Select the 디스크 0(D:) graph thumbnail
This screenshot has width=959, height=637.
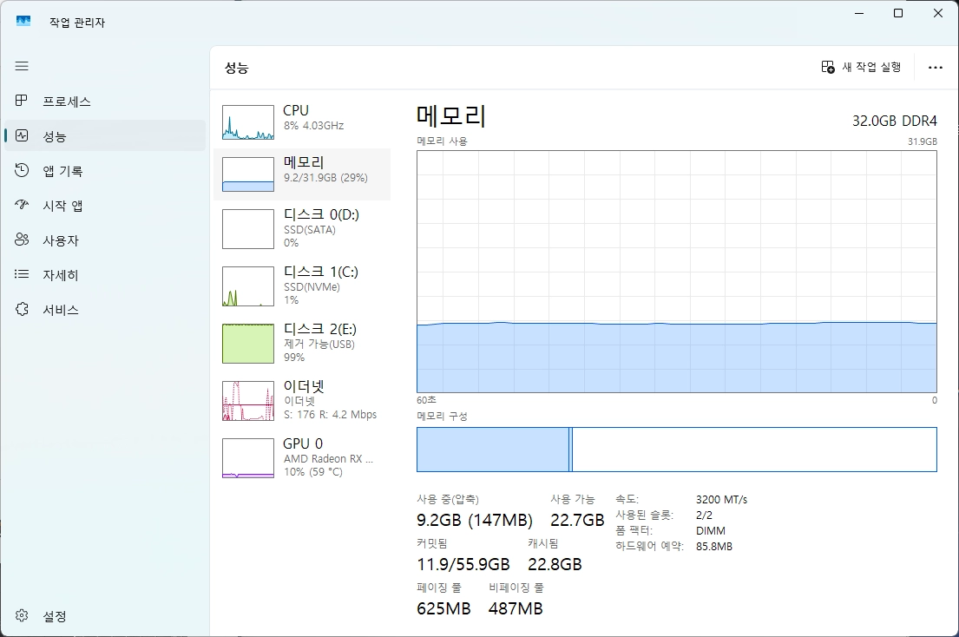pyautogui.click(x=247, y=229)
